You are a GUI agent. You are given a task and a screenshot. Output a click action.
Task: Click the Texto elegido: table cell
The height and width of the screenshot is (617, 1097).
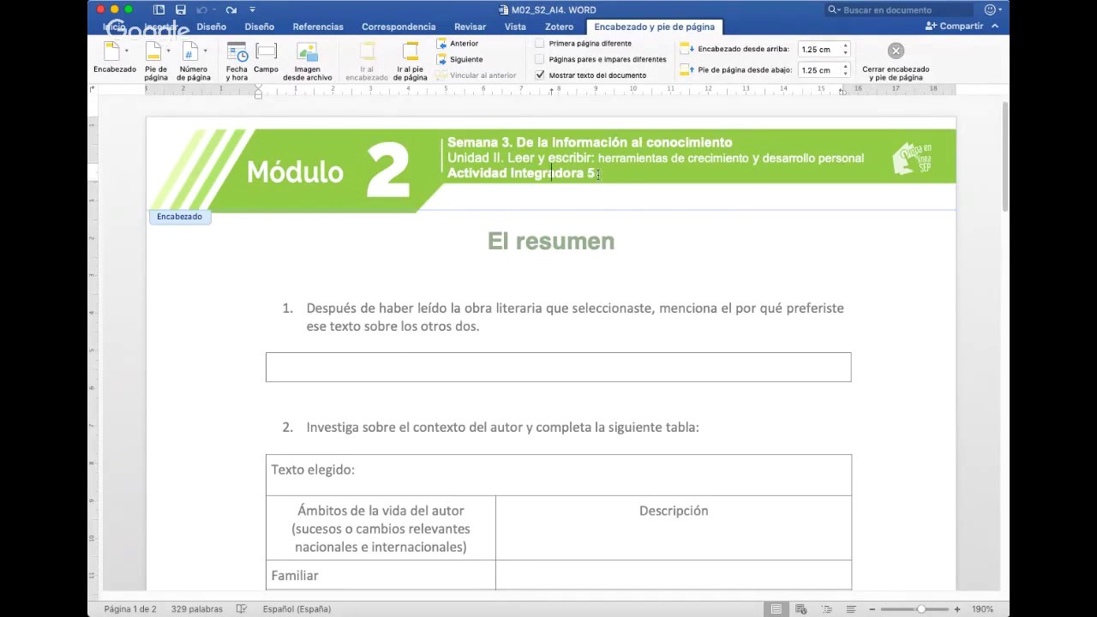tap(558, 475)
